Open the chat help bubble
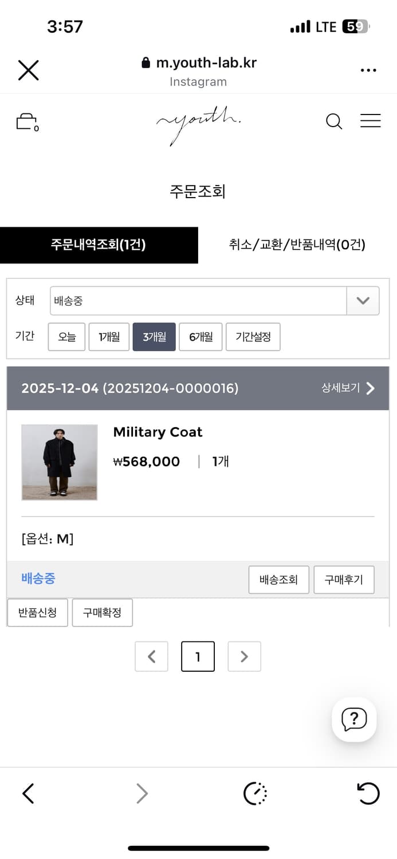The image size is (397, 859). [x=354, y=720]
